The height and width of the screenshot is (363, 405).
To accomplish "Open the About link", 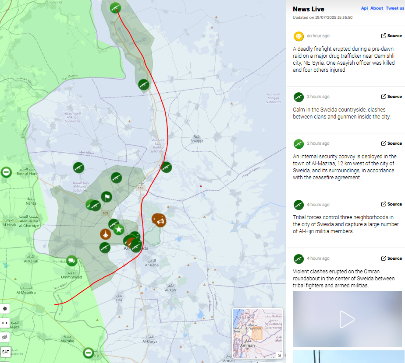I will [x=377, y=8].
